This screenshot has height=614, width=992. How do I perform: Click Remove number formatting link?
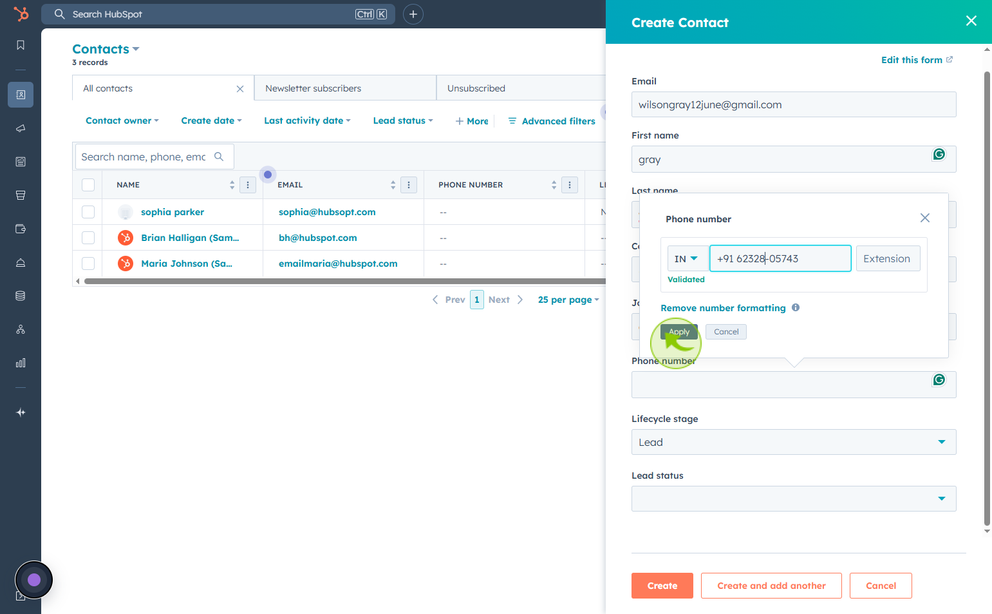(x=723, y=308)
